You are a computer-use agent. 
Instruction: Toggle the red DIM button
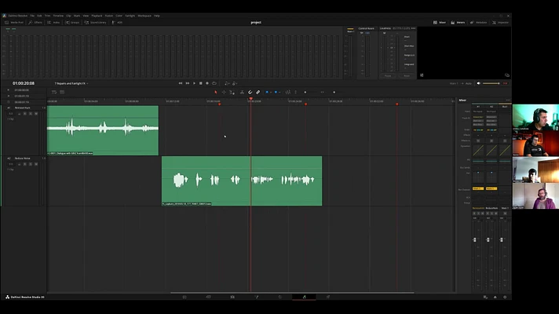click(x=505, y=83)
